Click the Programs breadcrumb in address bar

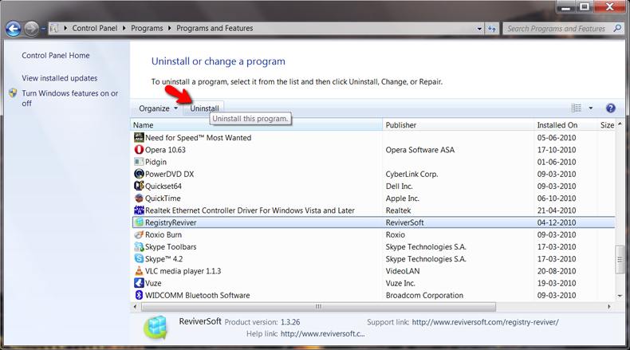point(147,29)
